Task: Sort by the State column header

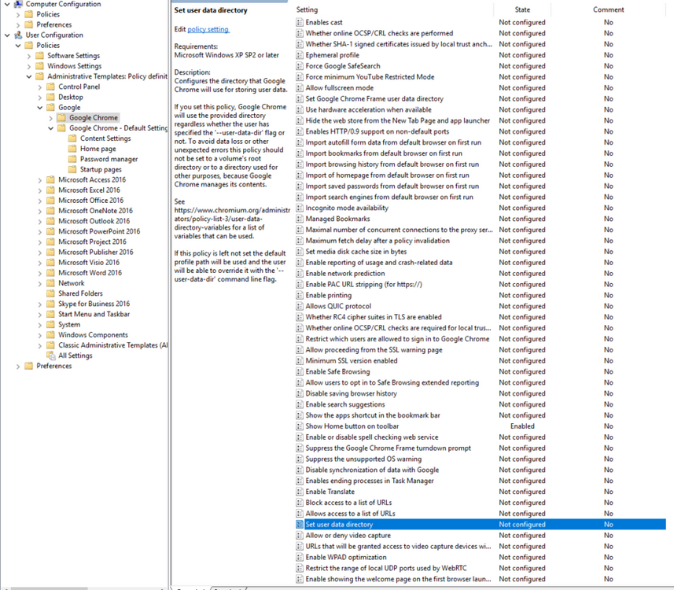Action: [522, 9]
